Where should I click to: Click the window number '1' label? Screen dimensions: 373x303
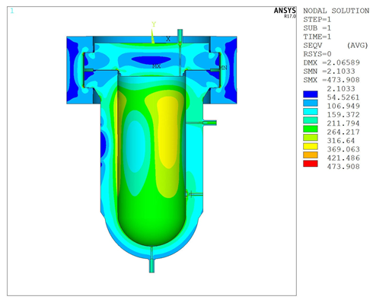[12, 11]
